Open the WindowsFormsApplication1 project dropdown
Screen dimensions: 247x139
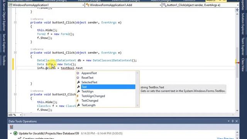point(46,5)
